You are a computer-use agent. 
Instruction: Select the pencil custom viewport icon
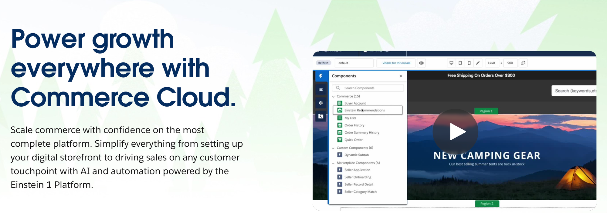478,63
